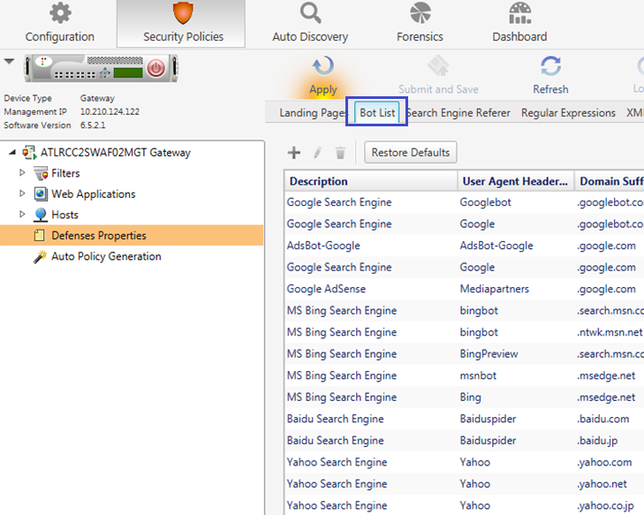The height and width of the screenshot is (515, 644).
Task: Open the Forensics section
Action: click(420, 23)
